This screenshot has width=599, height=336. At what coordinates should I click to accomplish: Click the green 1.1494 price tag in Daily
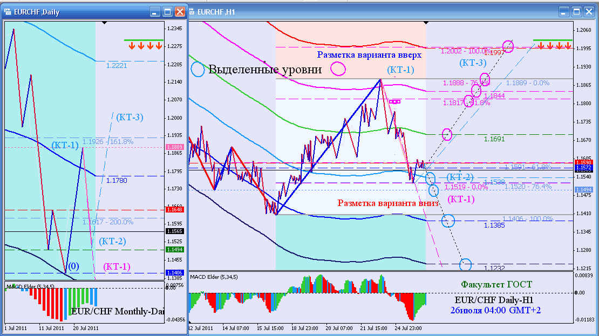tap(175, 249)
